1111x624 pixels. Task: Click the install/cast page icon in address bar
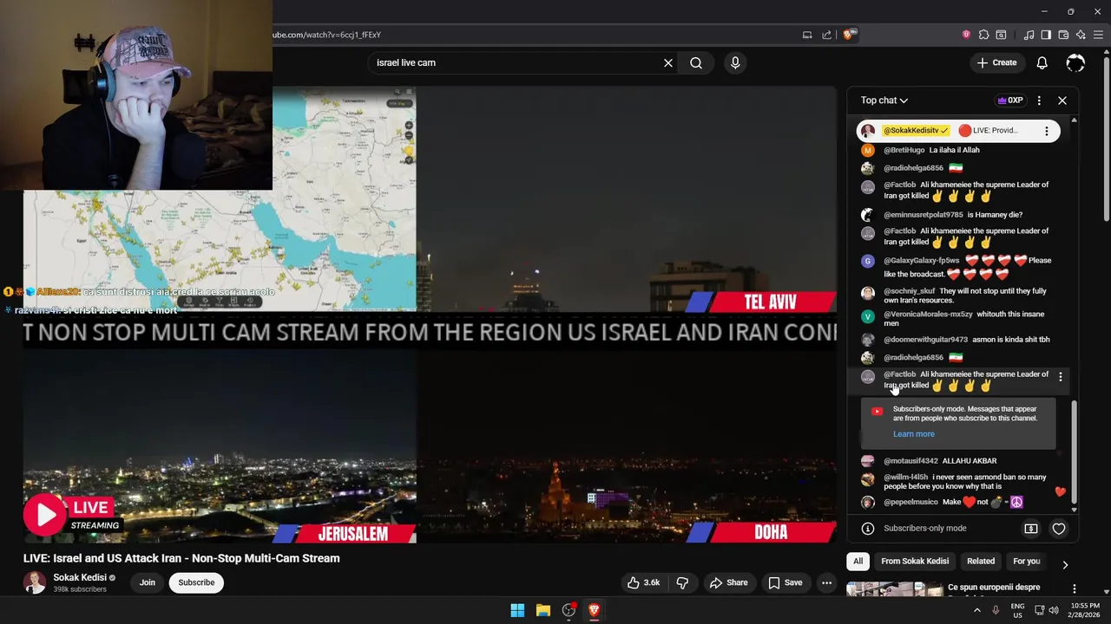(807, 35)
